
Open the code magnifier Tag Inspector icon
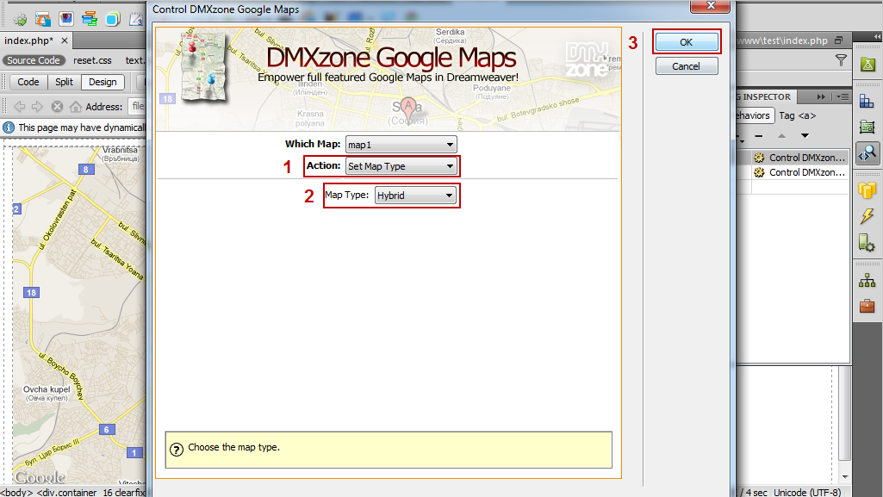(x=867, y=153)
